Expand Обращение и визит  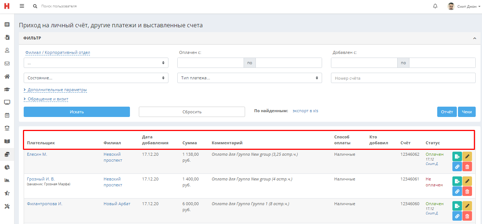[x=46, y=99]
